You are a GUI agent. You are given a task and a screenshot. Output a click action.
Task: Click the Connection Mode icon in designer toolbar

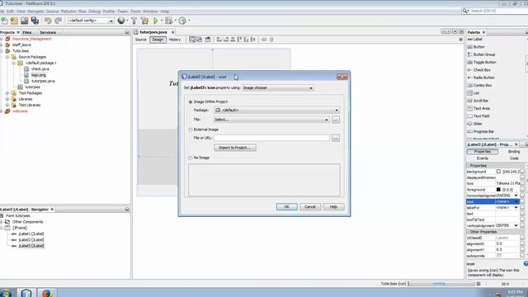pyautogui.click(x=199, y=40)
